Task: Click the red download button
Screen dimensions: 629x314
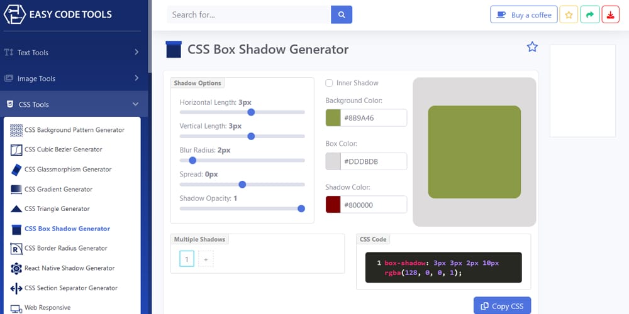Action: [610, 15]
